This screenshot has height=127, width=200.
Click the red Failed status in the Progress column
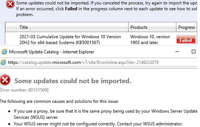click(186, 40)
